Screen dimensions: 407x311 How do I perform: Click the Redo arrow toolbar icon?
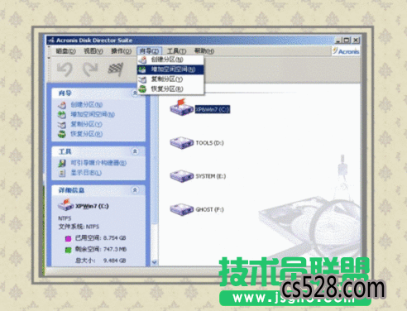tap(90, 69)
